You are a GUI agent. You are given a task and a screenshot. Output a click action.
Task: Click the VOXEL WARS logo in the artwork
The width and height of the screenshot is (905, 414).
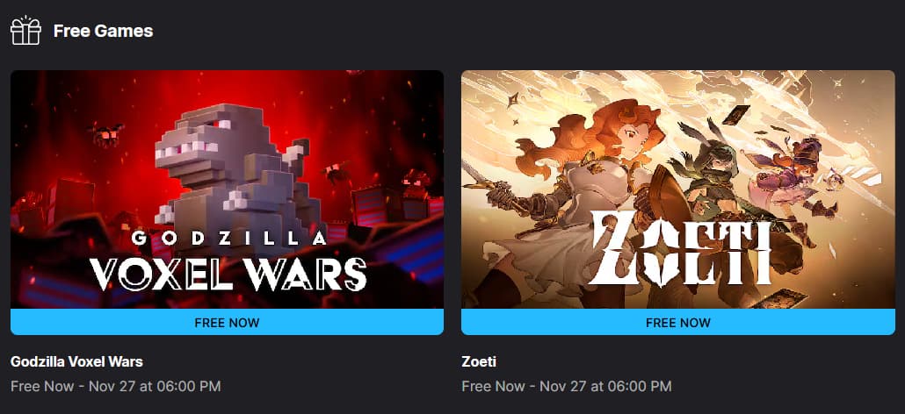228,274
